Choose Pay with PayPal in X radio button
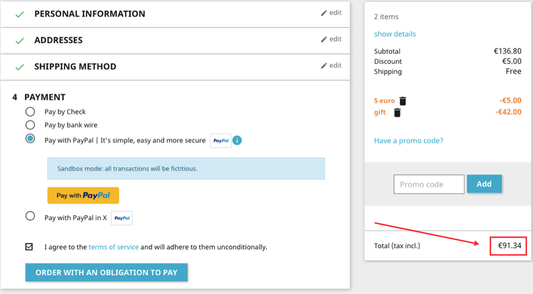The image size is (533, 294). point(30,216)
